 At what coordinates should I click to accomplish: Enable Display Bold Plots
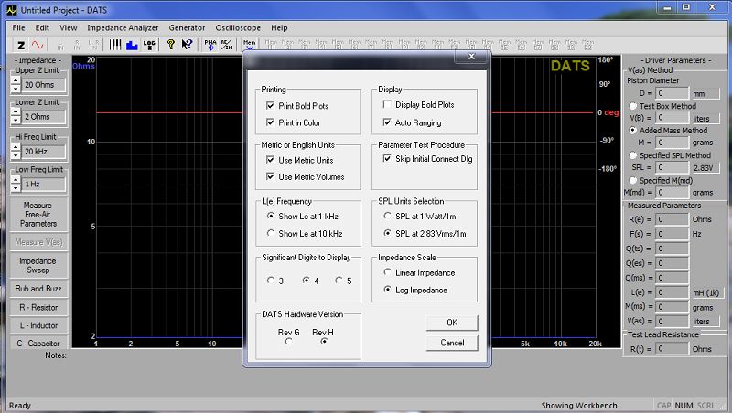pyautogui.click(x=387, y=104)
